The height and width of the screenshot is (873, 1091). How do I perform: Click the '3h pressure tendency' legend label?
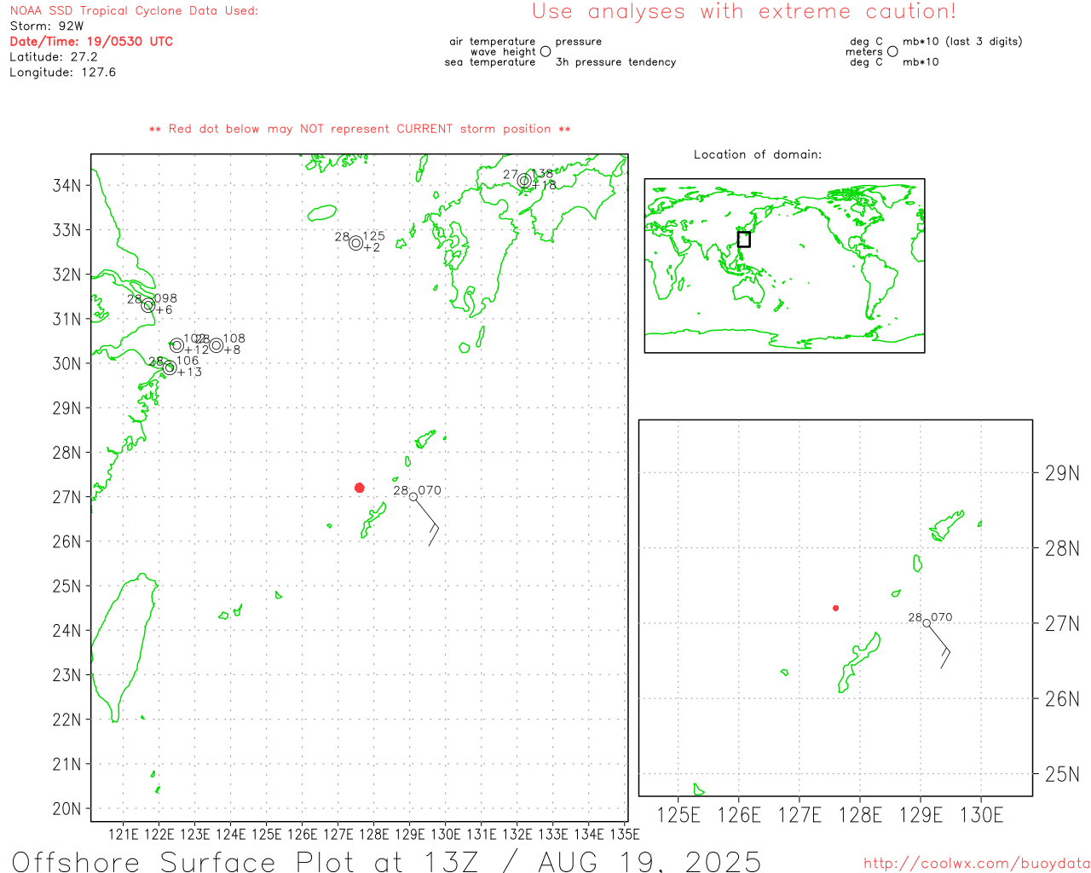click(616, 62)
